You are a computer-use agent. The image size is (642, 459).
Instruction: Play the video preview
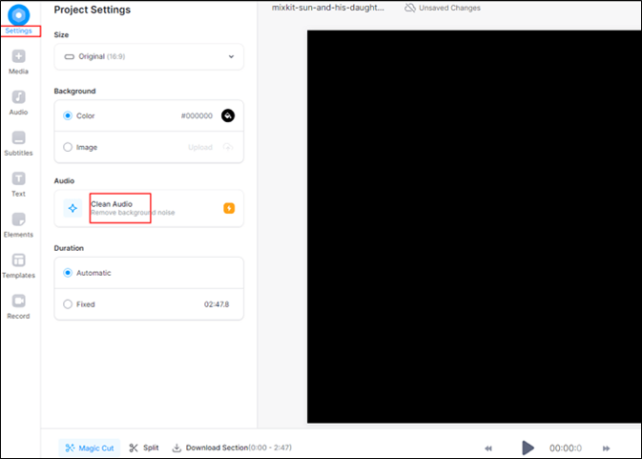coord(528,448)
